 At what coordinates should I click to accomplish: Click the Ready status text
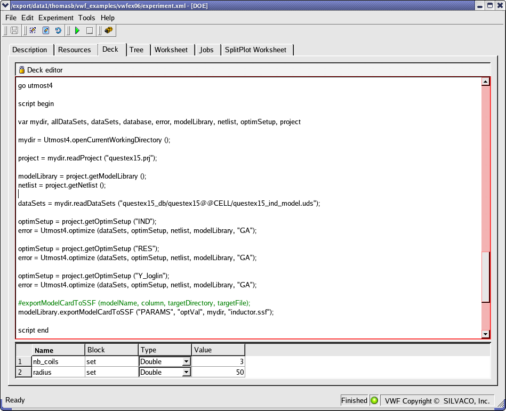pyautogui.click(x=15, y=400)
